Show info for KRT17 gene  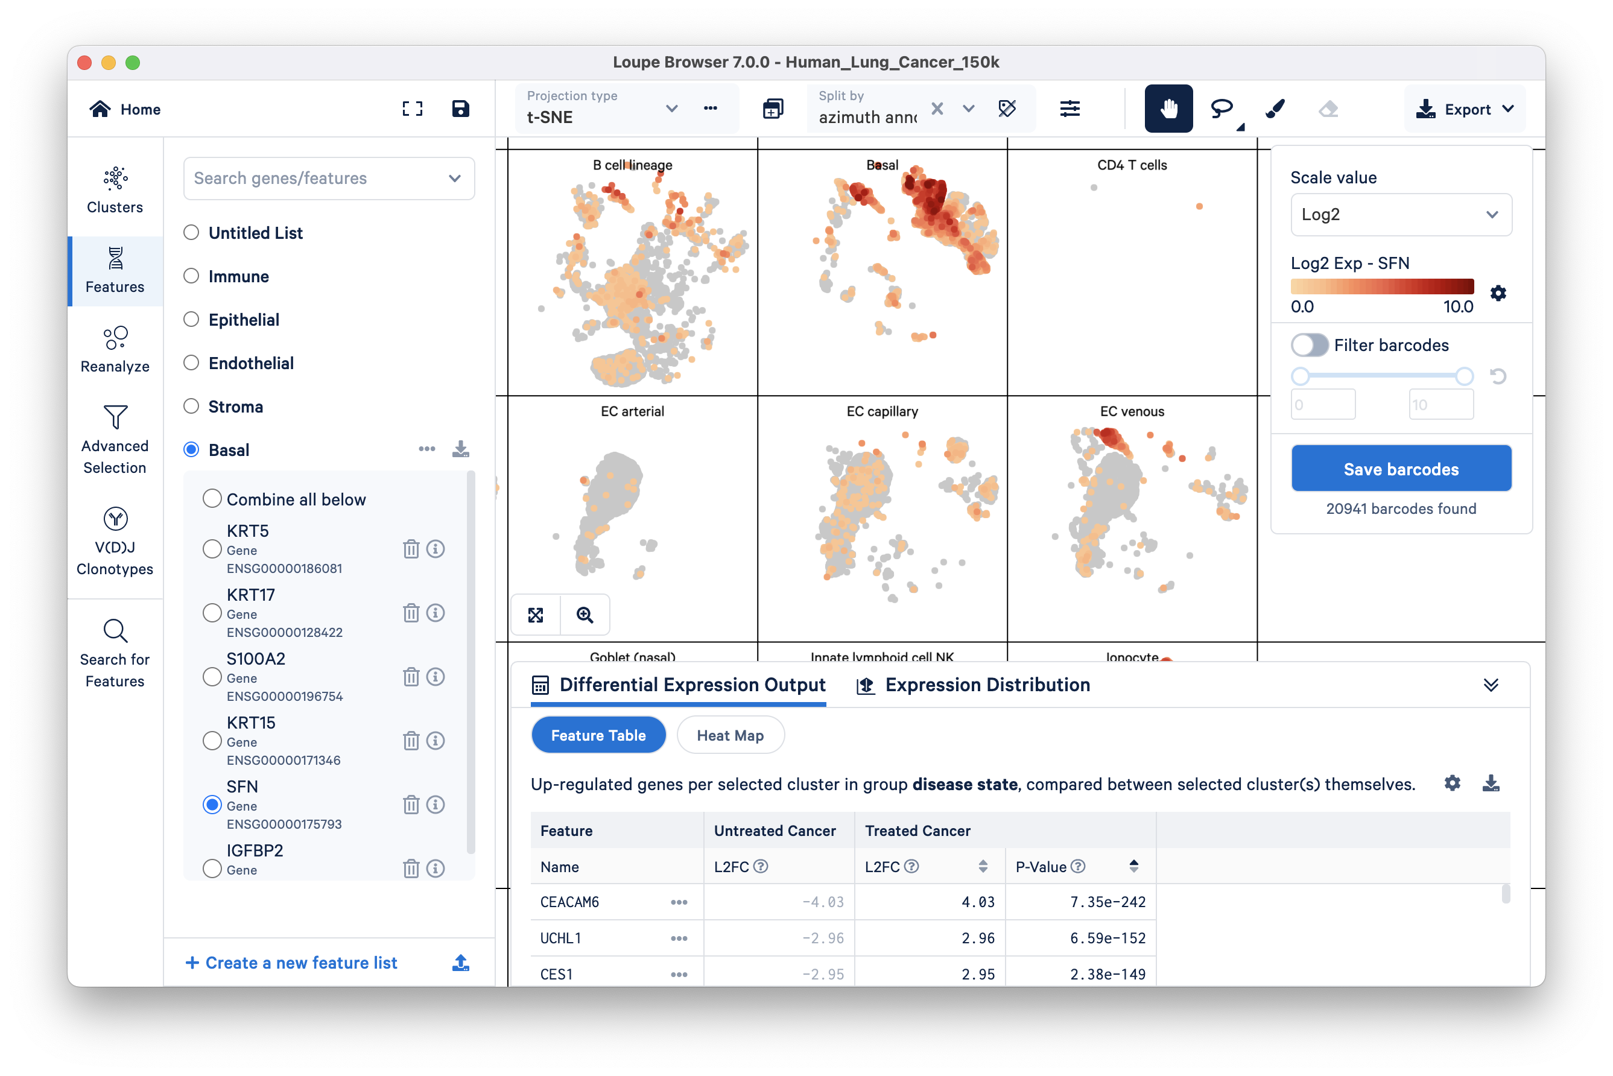pos(436,613)
